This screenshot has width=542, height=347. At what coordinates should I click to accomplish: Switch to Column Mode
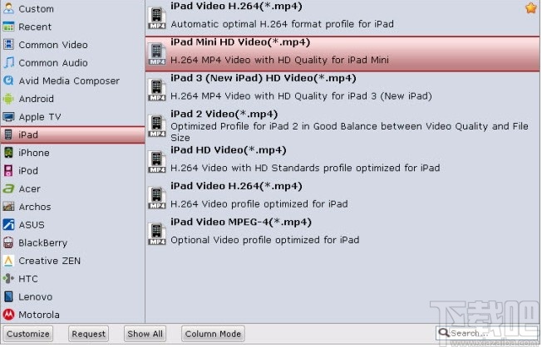[x=213, y=334]
